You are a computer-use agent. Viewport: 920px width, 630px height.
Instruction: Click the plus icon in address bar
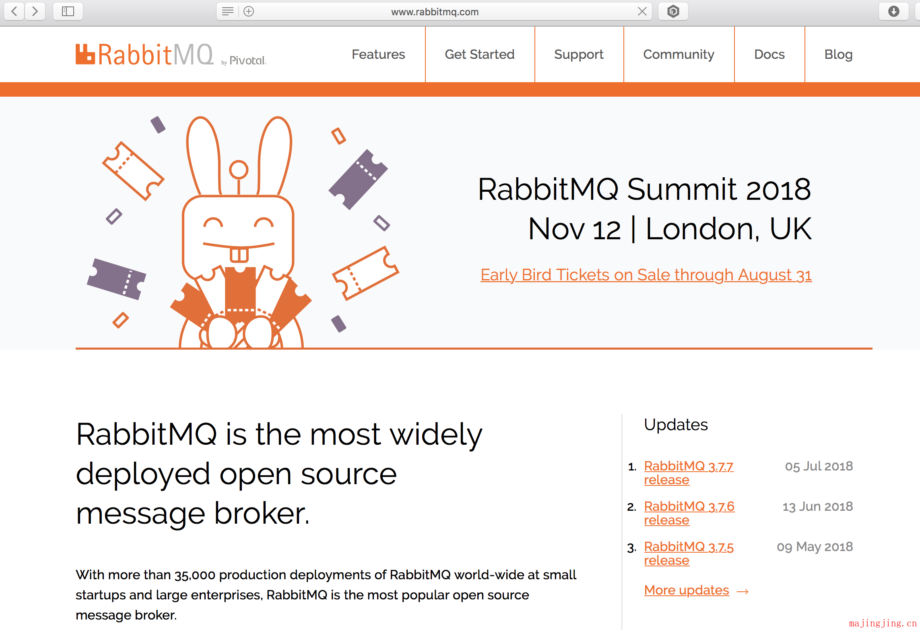pos(249,11)
